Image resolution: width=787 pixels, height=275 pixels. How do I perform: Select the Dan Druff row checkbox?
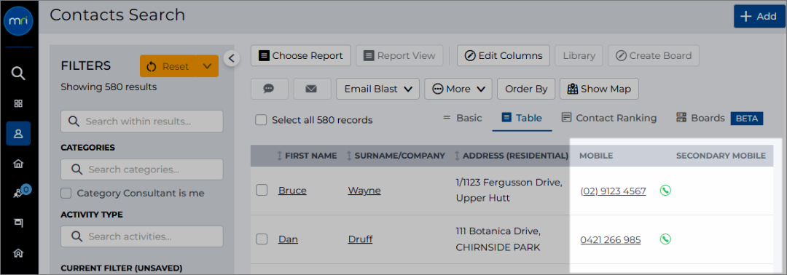pyautogui.click(x=262, y=239)
